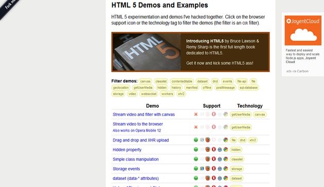Viewport: 324px width, 187px height.
Task: Click Chrome icon in Hidden property row
Action: [x=226, y=150]
